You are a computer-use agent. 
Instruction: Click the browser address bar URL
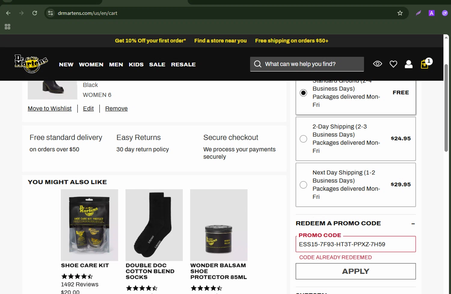click(87, 13)
